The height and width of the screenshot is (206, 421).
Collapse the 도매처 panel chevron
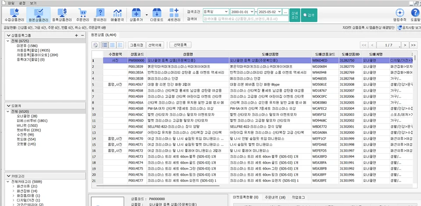(9, 106)
